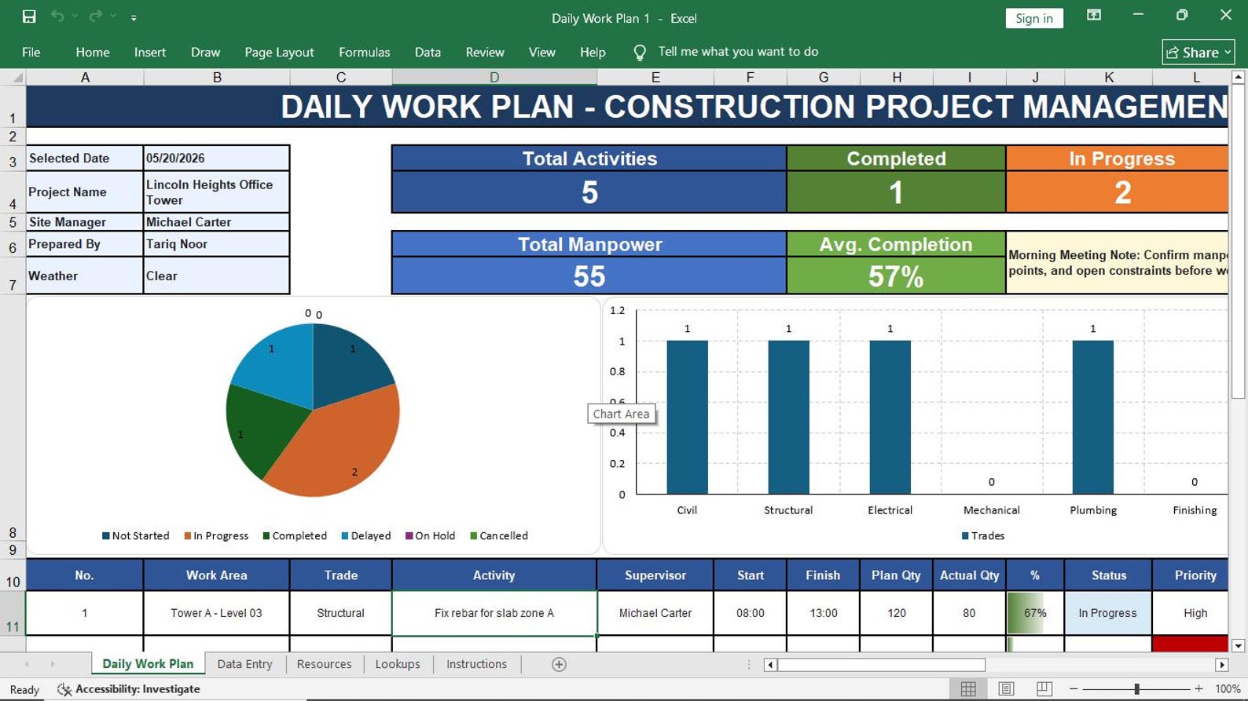Go to previous sheet tab with the left arrow
This screenshot has height=701, width=1248.
tap(28, 664)
